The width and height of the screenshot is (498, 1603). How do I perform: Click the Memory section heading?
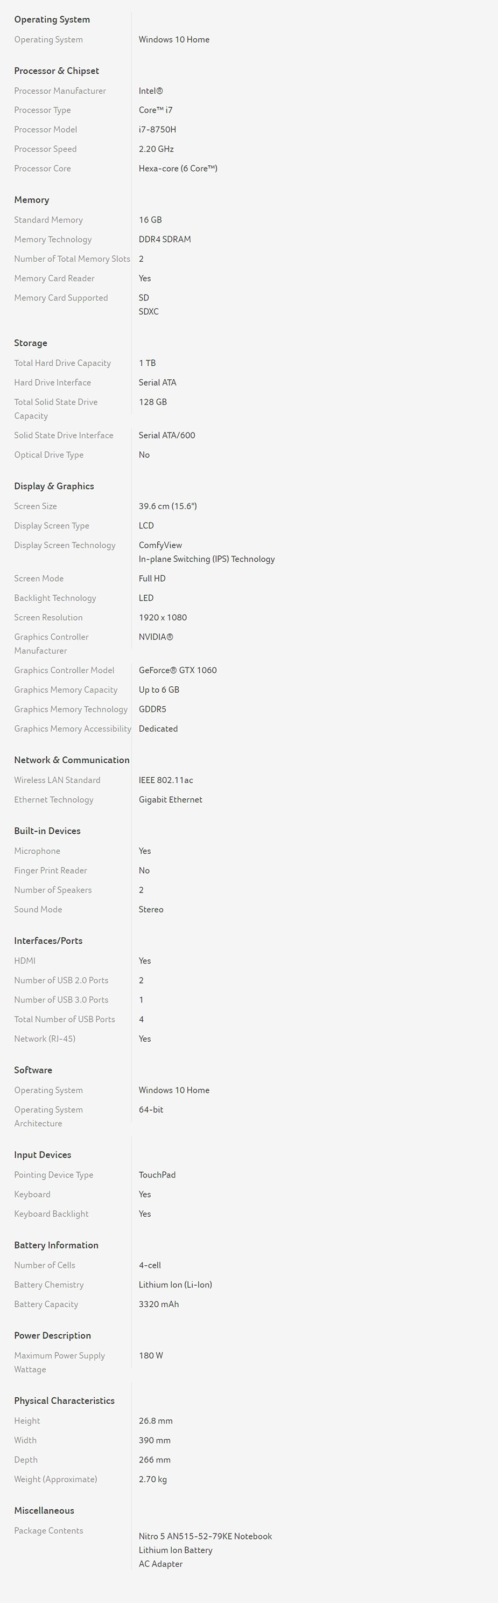pyautogui.click(x=32, y=200)
